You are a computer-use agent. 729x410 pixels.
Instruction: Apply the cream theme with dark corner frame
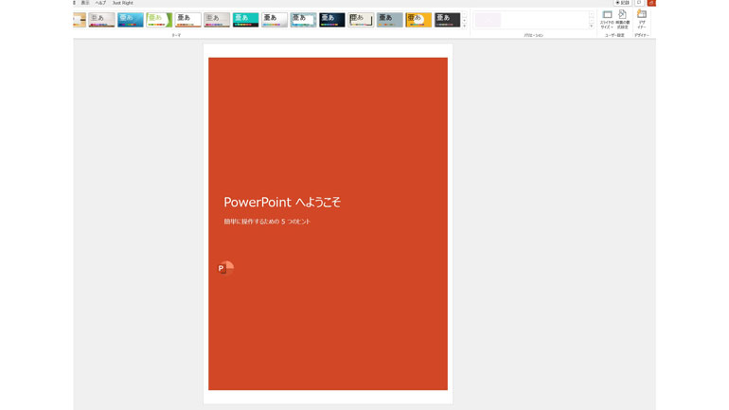361,20
